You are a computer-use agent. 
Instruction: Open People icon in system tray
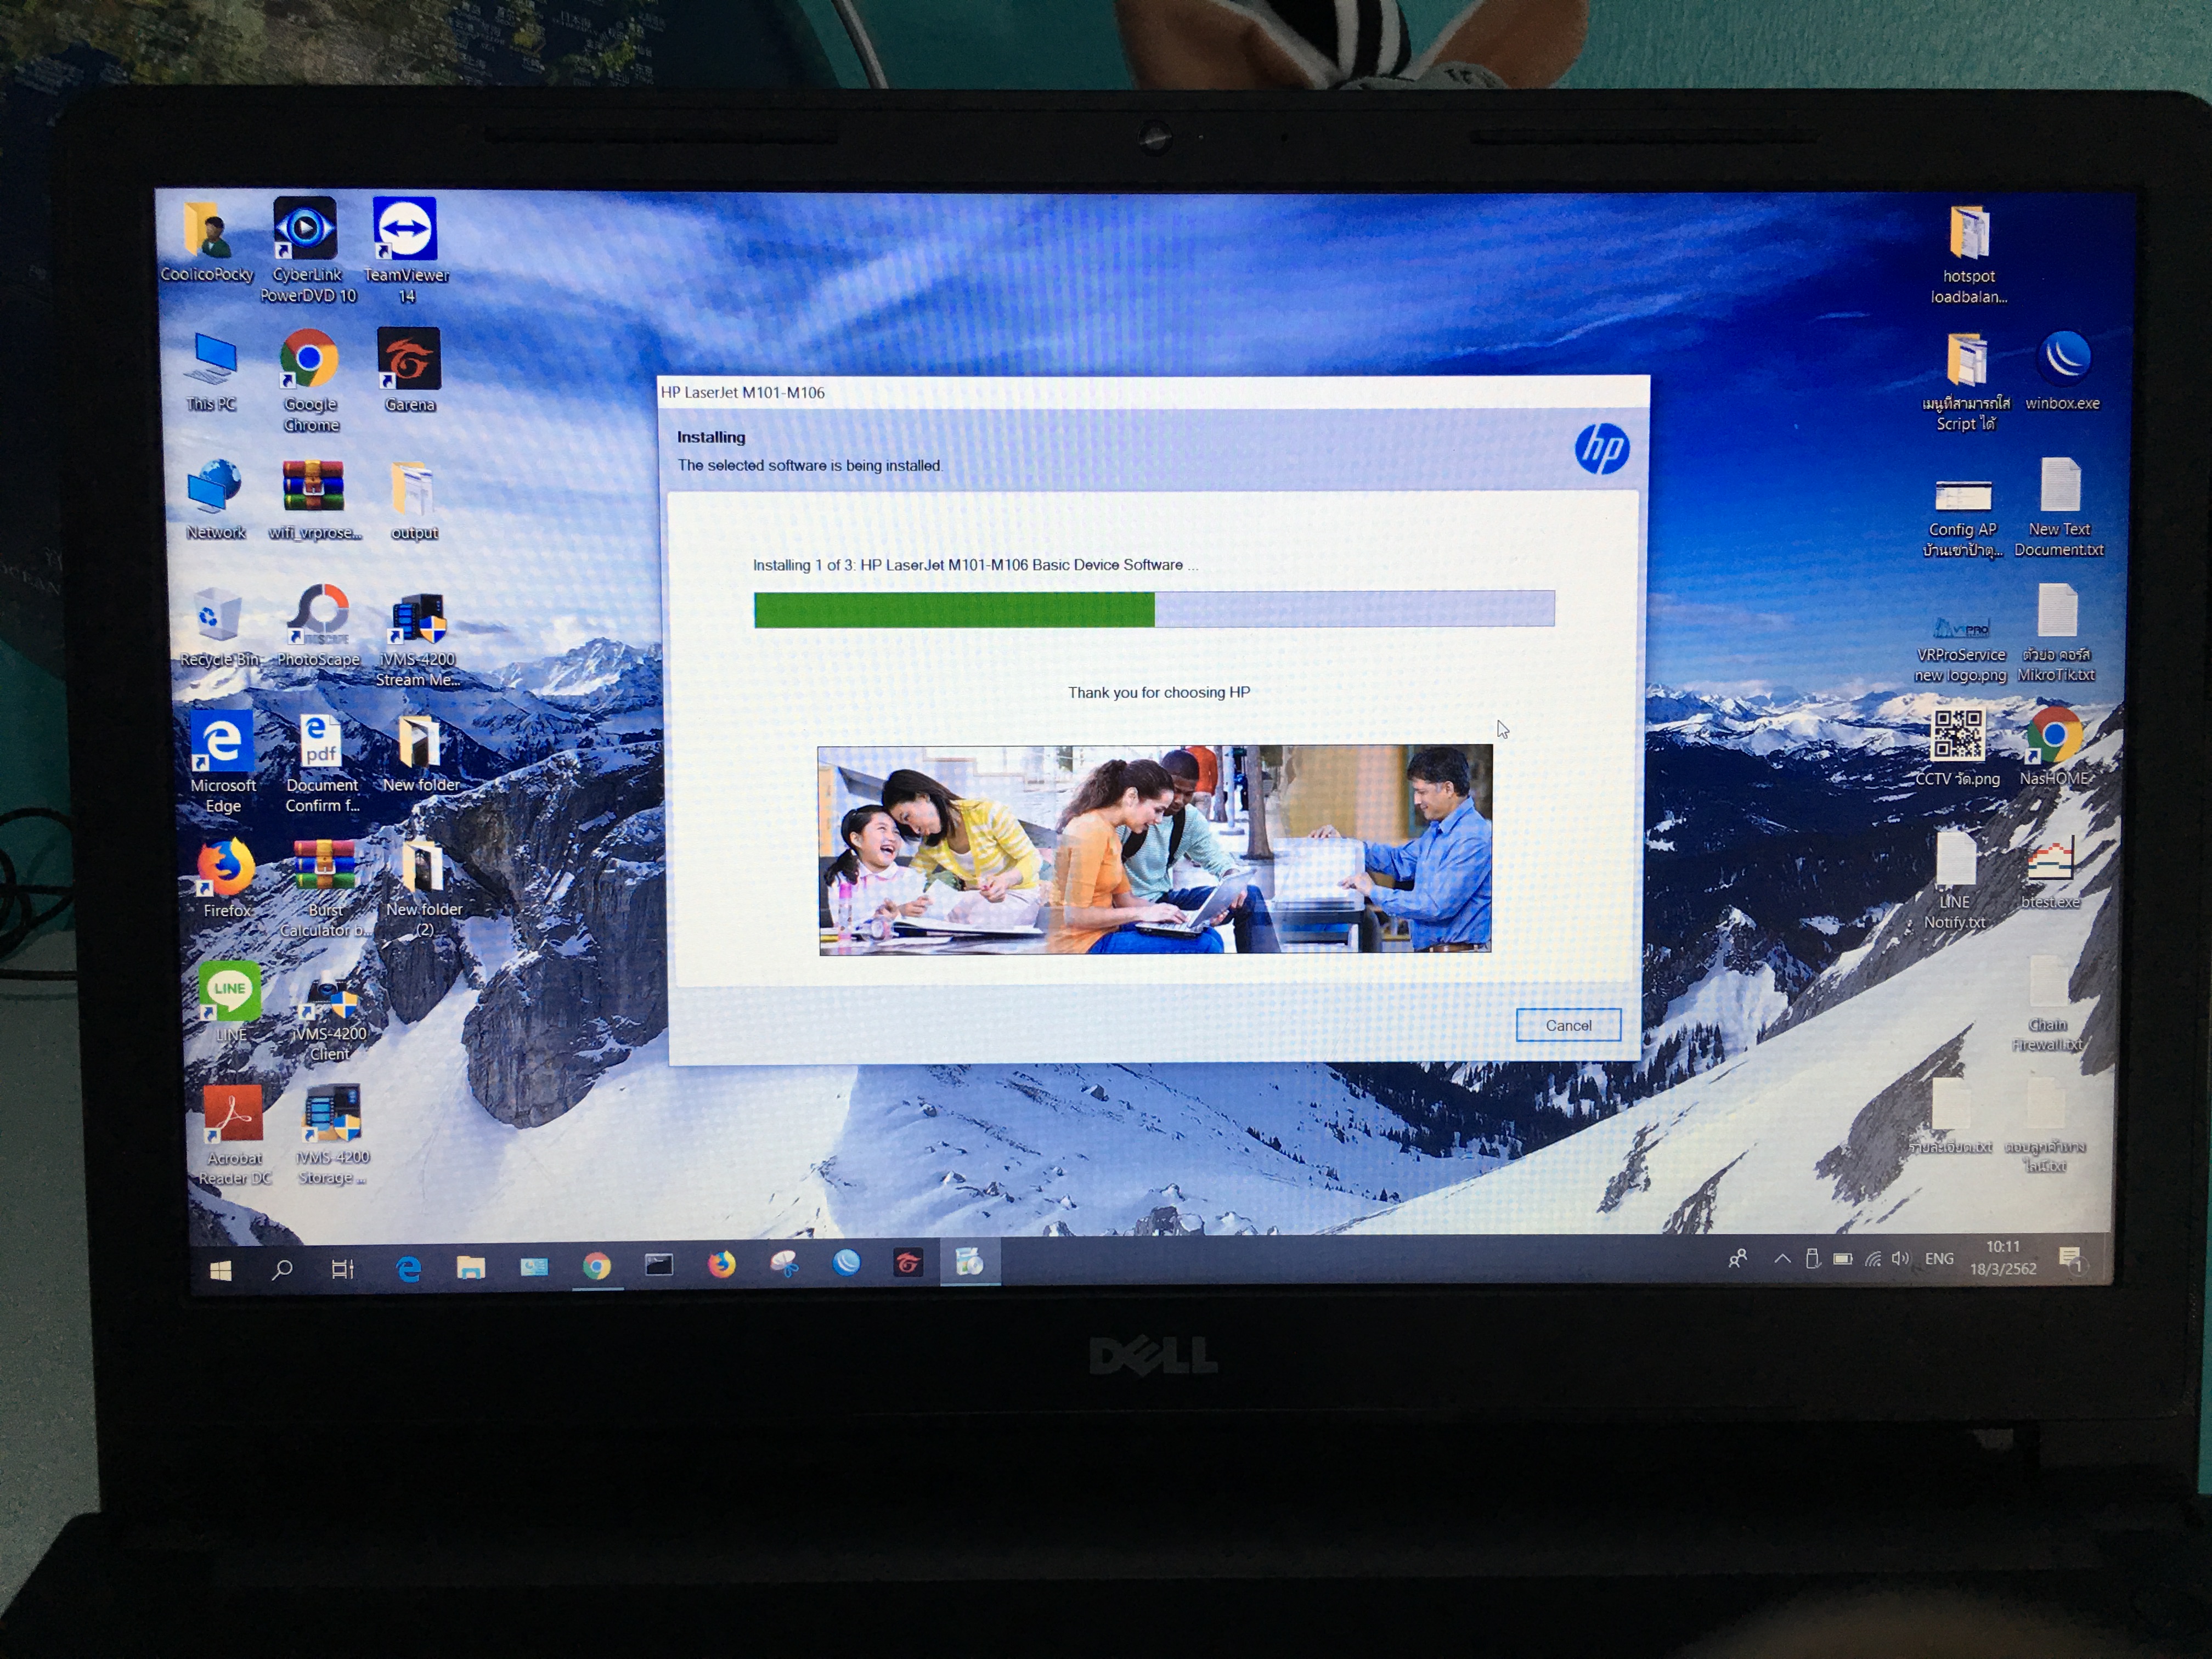pyautogui.click(x=1738, y=1259)
